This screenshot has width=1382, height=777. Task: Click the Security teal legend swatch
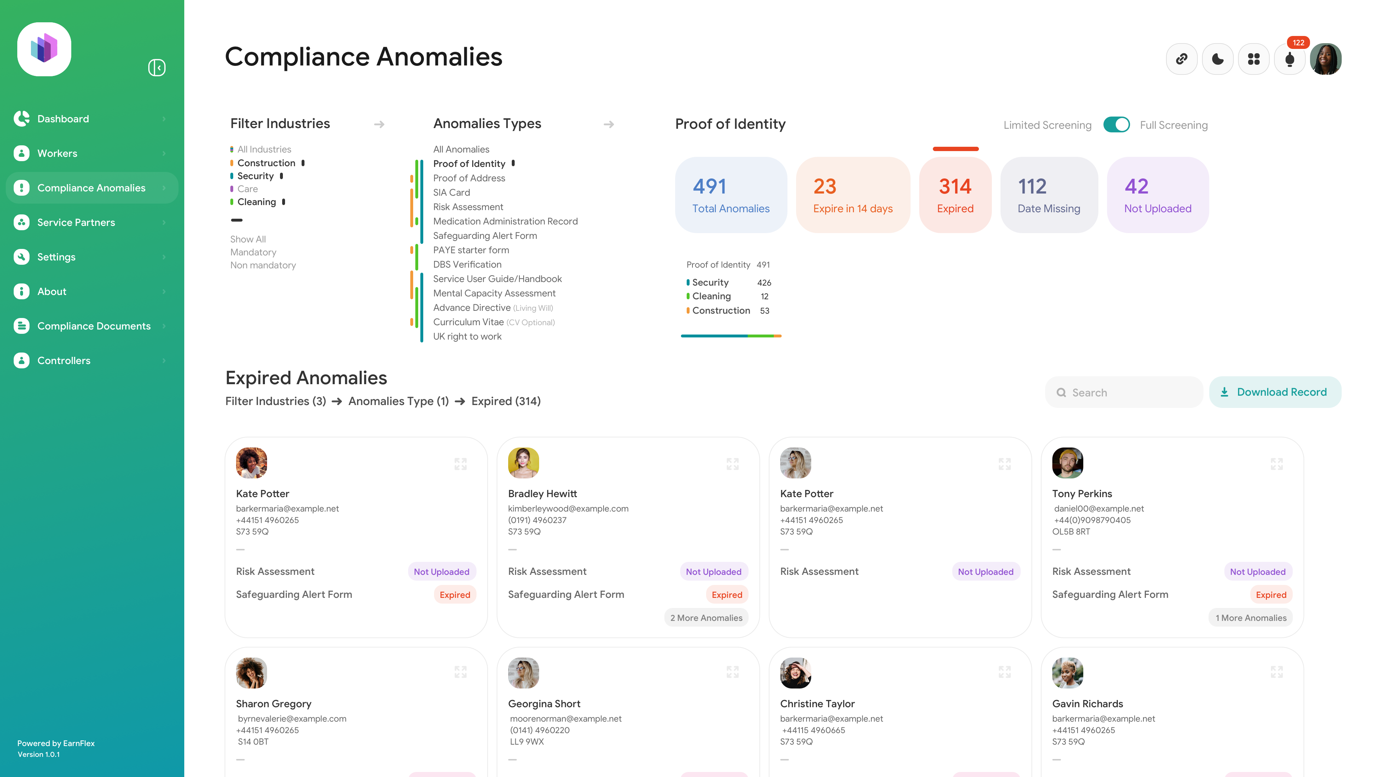click(688, 282)
